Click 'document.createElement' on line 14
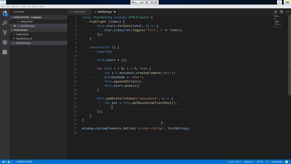This screenshot has width=291, height=164. pyautogui.click(x=140, y=73)
